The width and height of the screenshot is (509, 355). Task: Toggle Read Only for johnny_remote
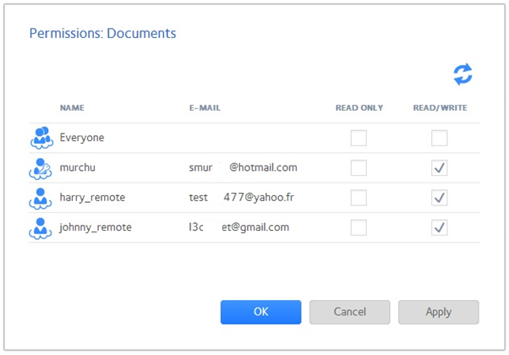(358, 227)
